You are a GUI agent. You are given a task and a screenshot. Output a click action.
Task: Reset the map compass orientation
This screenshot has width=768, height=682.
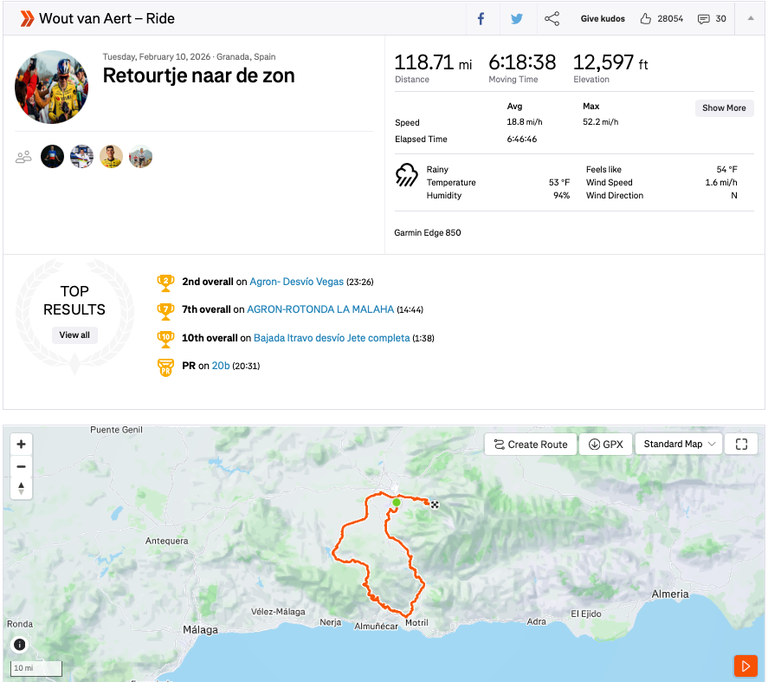coord(22,488)
